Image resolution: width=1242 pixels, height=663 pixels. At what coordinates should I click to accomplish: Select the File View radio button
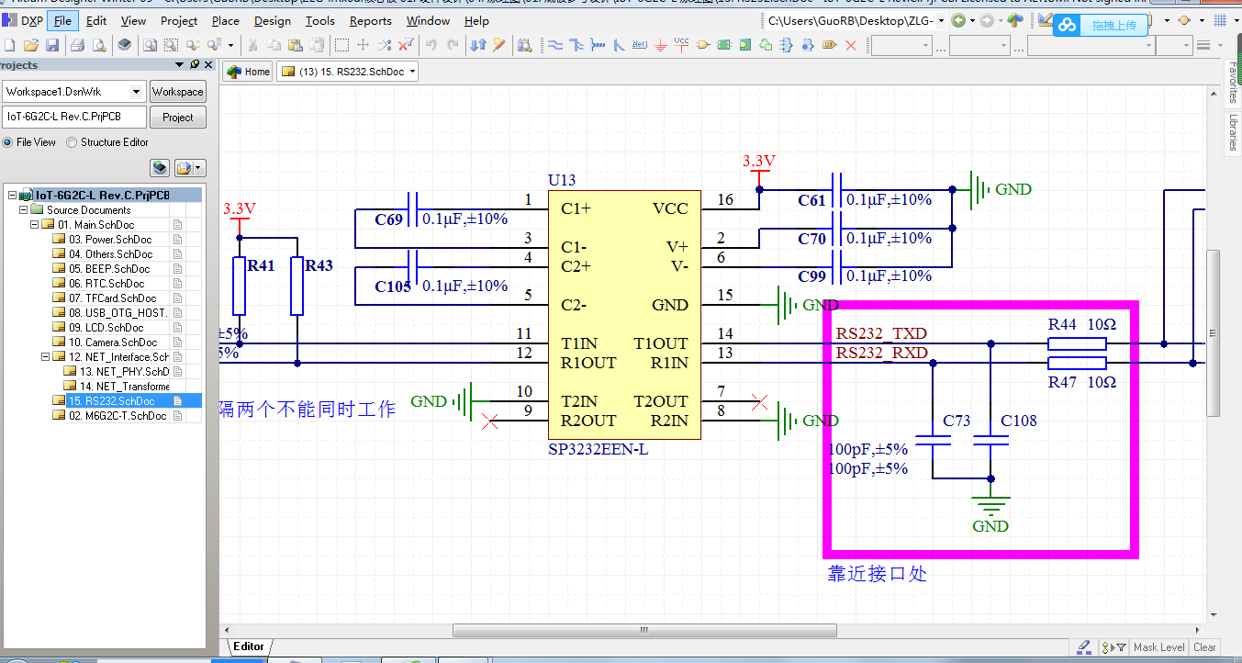coord(8,142)
